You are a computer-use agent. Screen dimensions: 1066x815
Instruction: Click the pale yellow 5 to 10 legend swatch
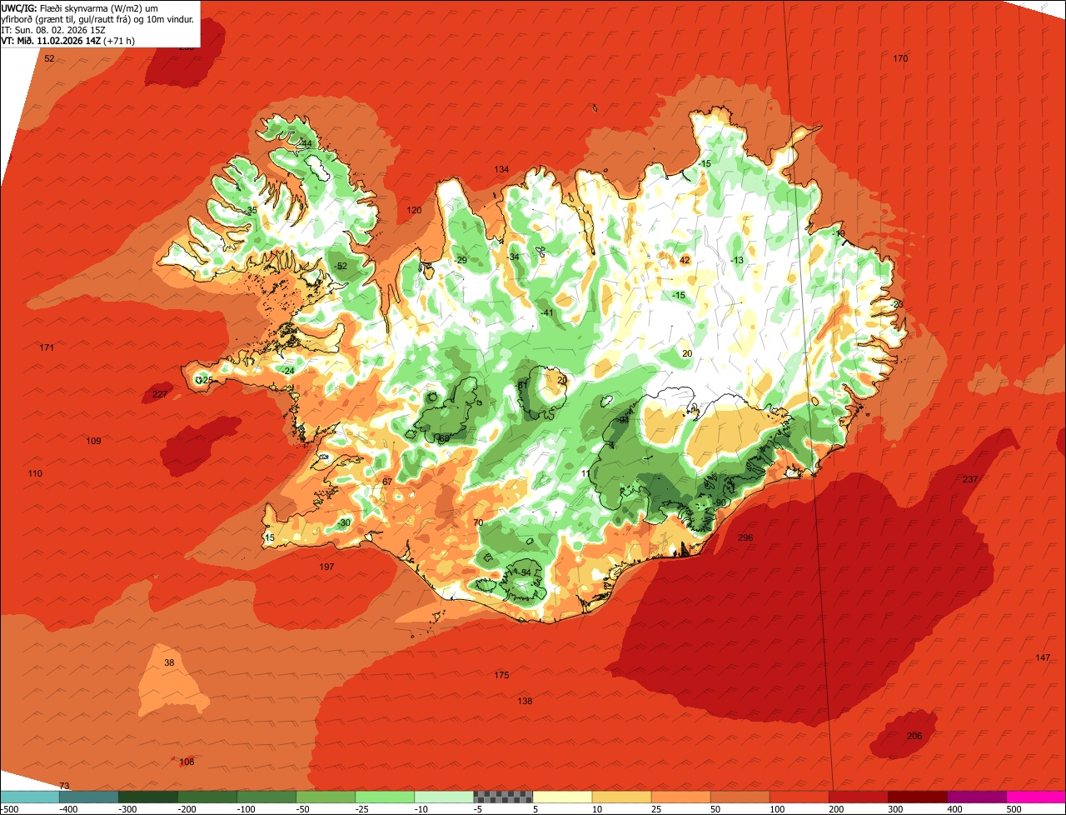point(562,797)
